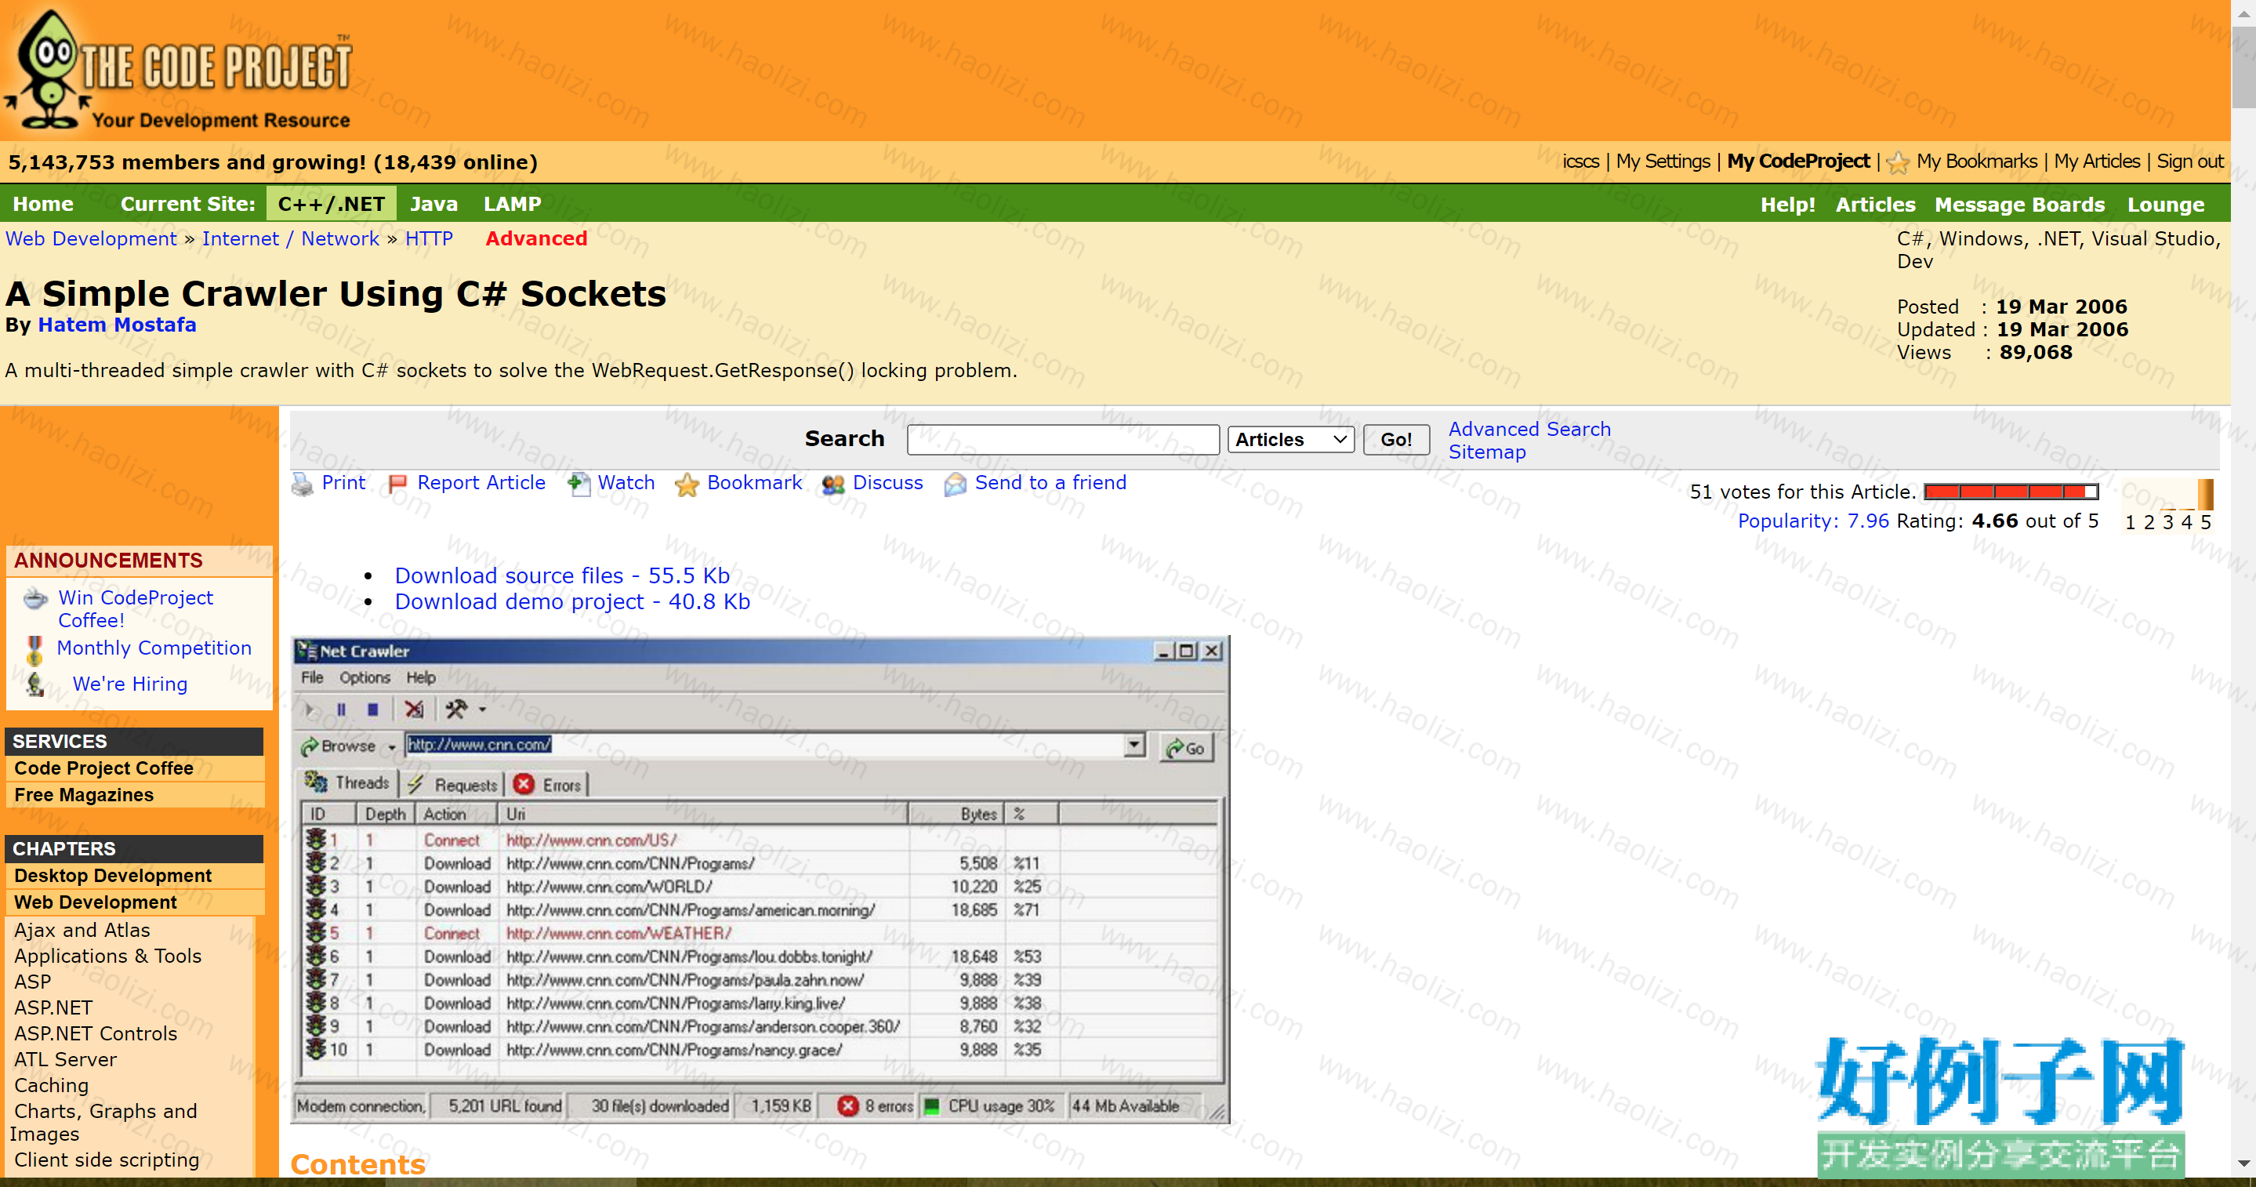Open the Ajax and Atlas category
The image size is (2256, 1187).
coord(82,931)
